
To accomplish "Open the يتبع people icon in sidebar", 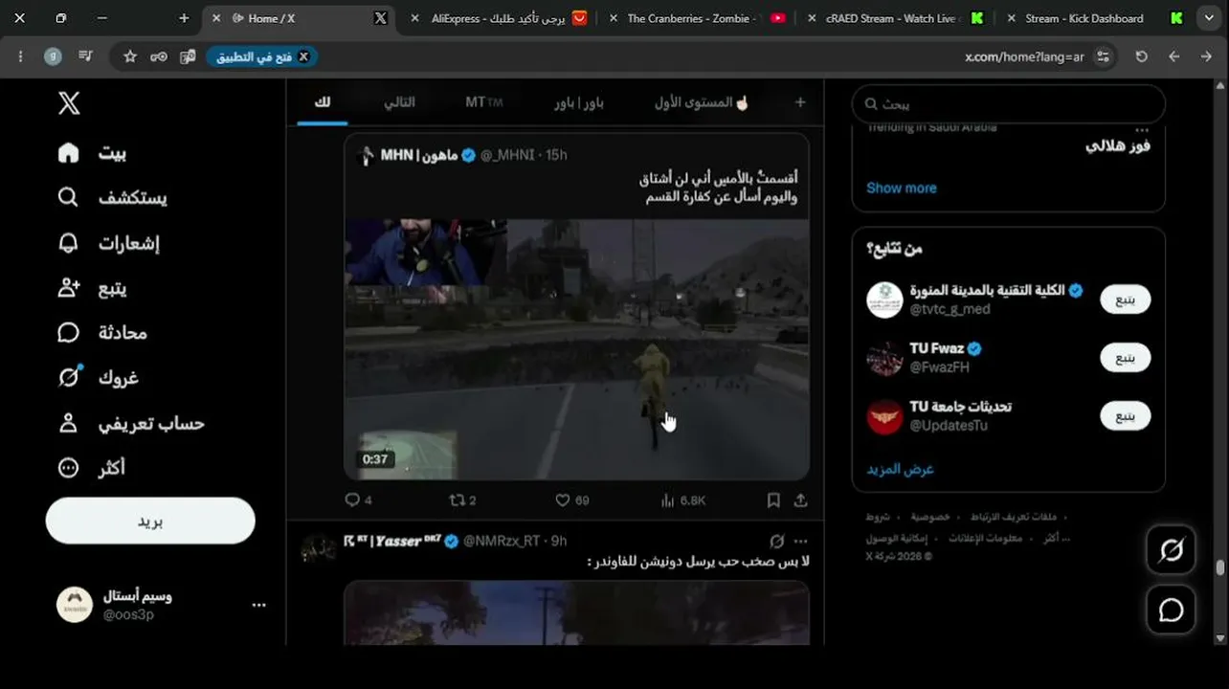I will point(68,287).
